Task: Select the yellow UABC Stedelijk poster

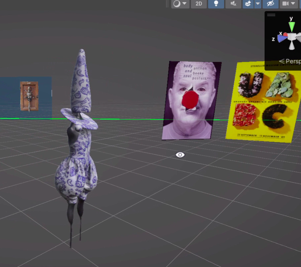Action: [264, 102]
